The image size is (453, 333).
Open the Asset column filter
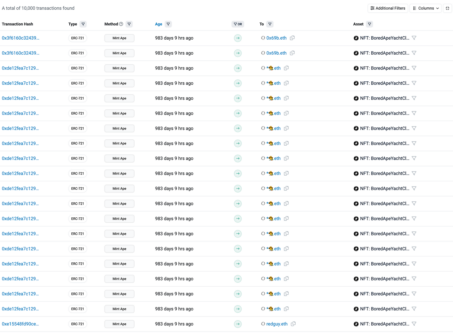pos(369,24)
